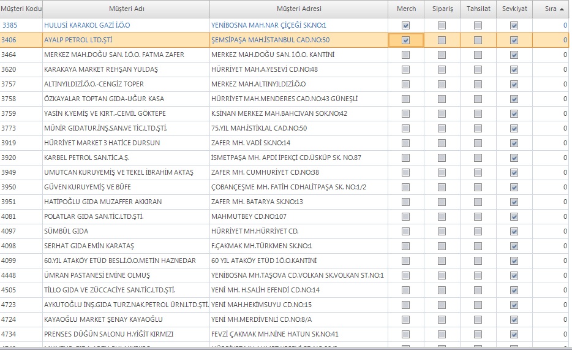Image resolution: width=572 pixels, height=350 pixels.
Task: Select Sıra value 0 in AYALP PETROL row
Action: tap(551, 40)
